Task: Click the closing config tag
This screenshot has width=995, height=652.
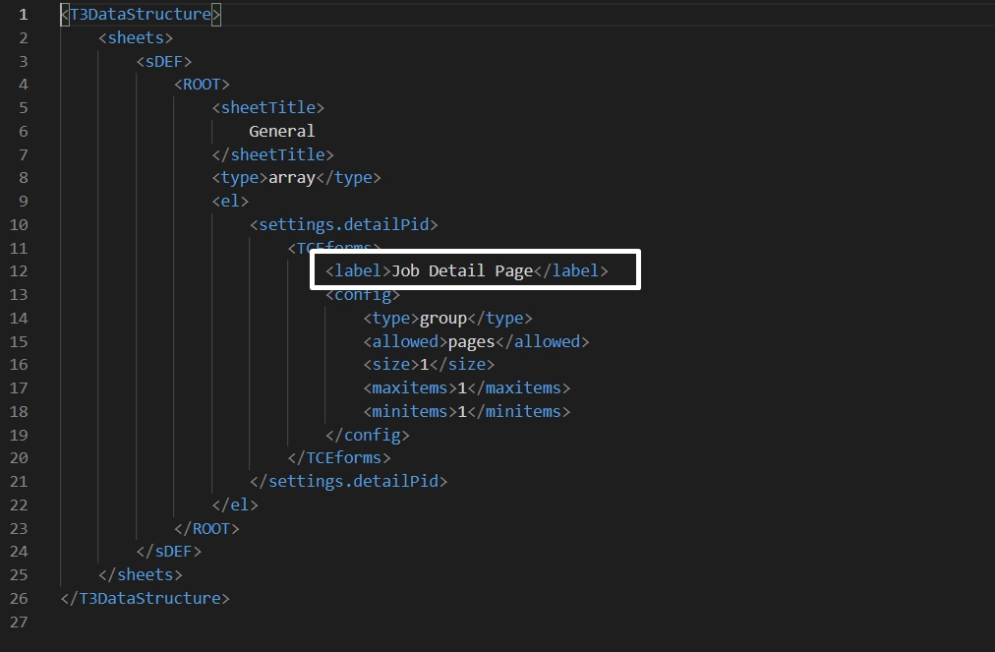Action: (x=367, y=435)
